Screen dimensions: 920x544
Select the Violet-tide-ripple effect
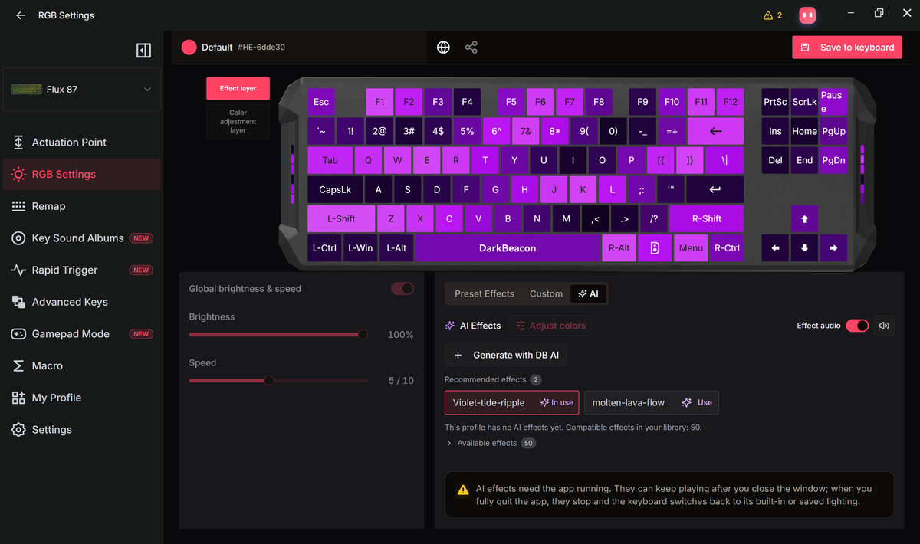click(x=513, y=402)
